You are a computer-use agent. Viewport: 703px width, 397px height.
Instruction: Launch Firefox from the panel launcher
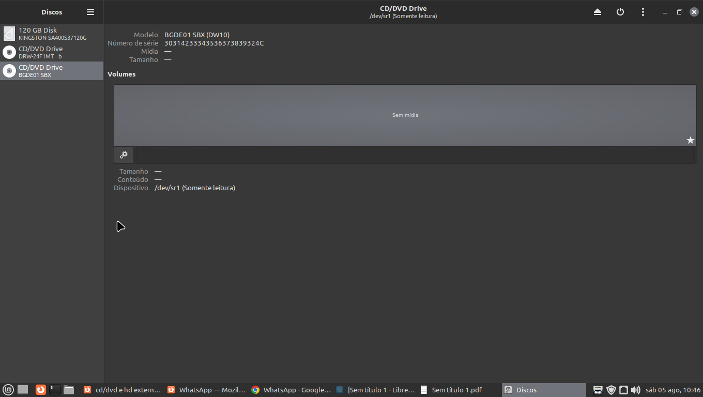click(41, 390)
